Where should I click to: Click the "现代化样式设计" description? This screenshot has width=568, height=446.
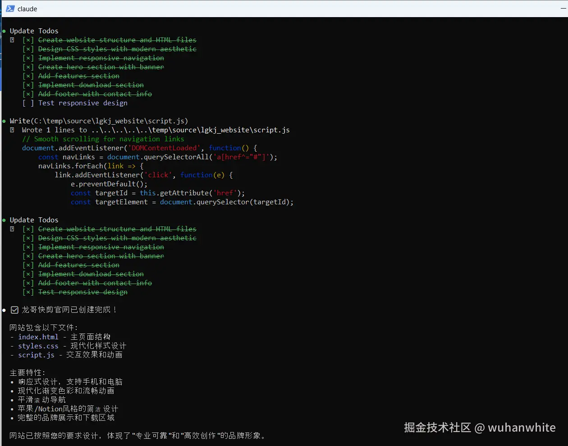(x=99, y=346)
